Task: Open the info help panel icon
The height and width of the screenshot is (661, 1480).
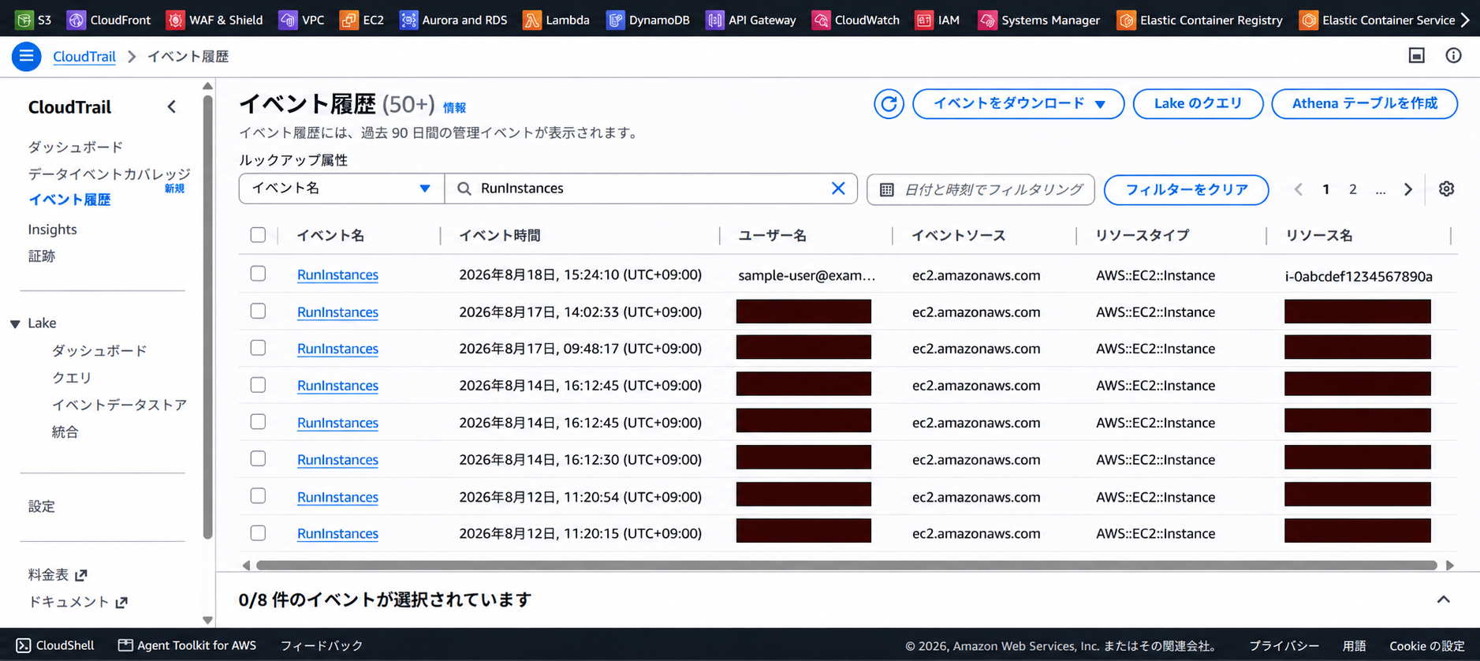Action: pos(1453,55)
